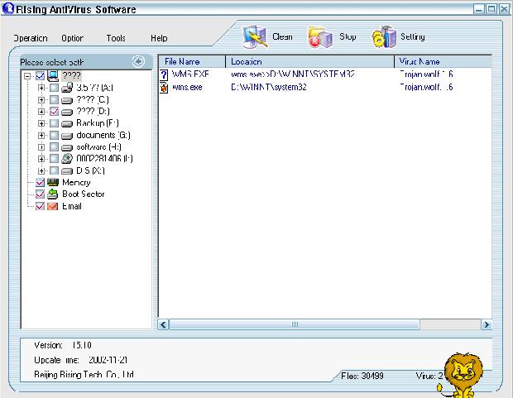513x398 pixels.
Task: Click the Clean toolbar icon
Action: coord(255,36)
